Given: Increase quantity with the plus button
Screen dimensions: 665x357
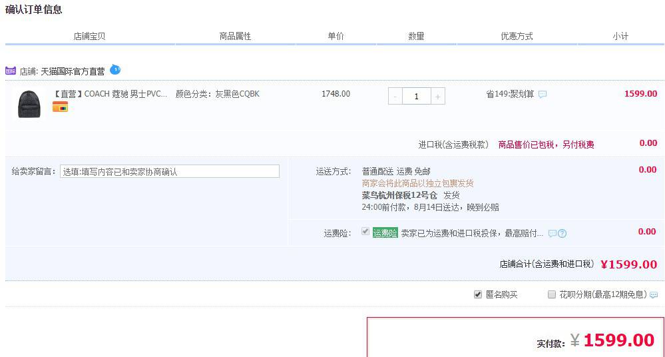Looking at the screenshot, I should 438,97.
